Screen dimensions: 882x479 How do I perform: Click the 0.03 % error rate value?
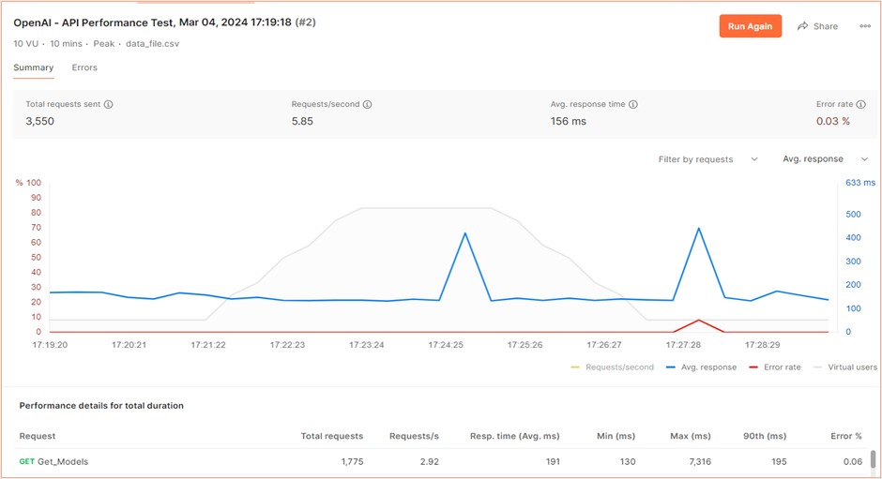click(x=833, y=121)
